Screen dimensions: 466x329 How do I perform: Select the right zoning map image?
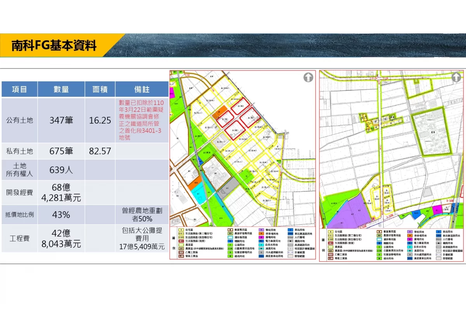click(392, 166)
